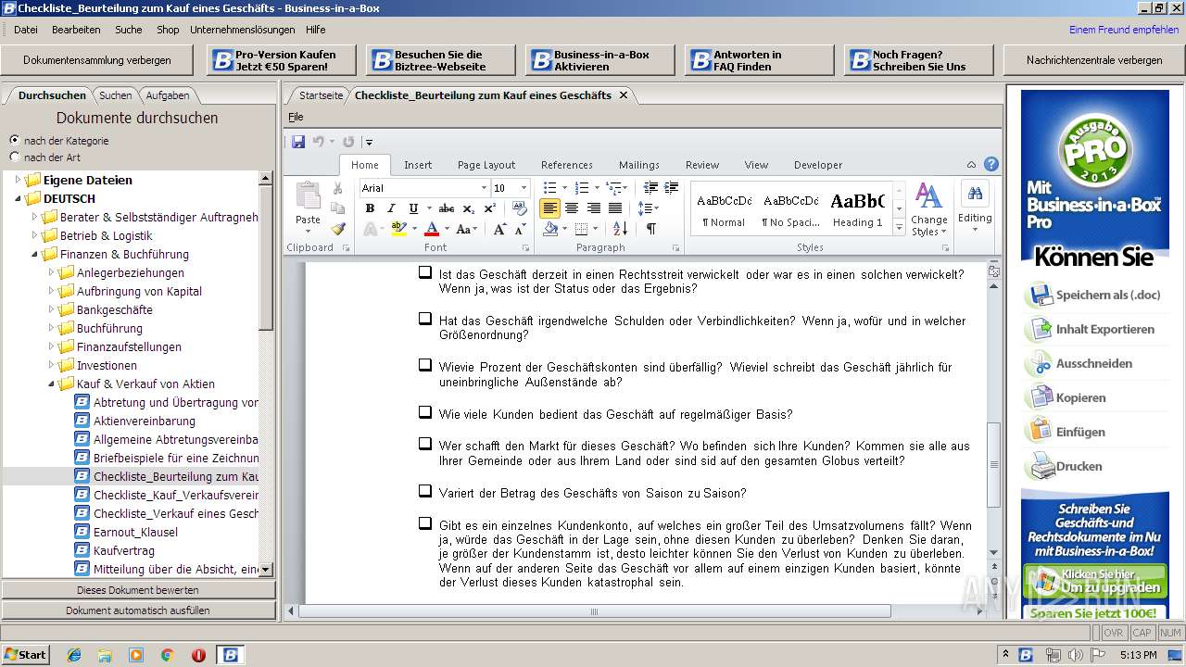
Task: Select the Format Painter brush icon
Action: click(338, 229)
